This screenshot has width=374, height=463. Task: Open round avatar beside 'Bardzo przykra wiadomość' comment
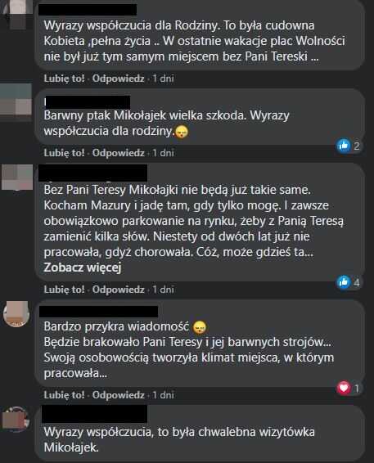(16, 313)
